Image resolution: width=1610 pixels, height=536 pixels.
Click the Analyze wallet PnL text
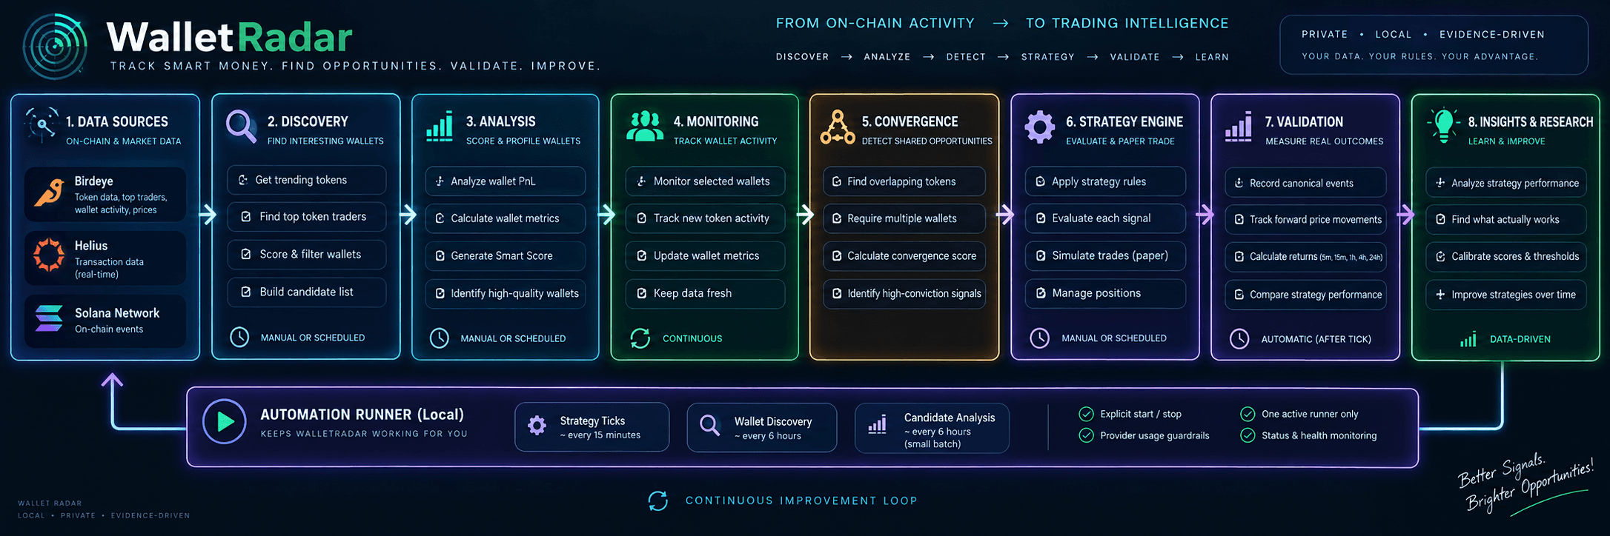click(x=493, y=181)
